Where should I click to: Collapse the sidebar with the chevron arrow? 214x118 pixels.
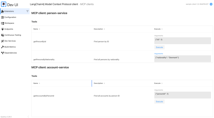(28, 116)
